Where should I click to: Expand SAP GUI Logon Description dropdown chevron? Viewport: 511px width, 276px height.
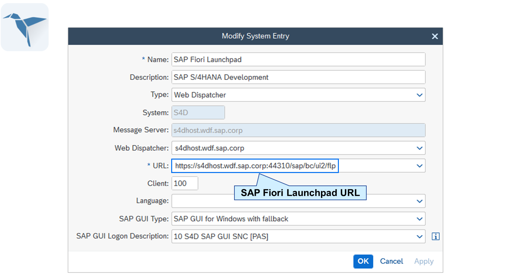pos(419,236)
